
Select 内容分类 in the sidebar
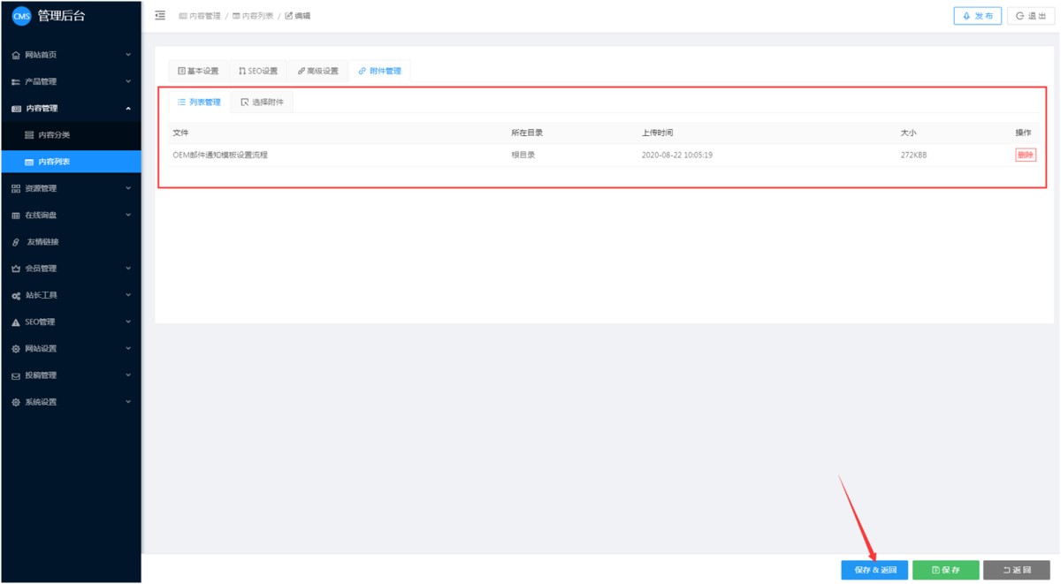coord(71,135)
